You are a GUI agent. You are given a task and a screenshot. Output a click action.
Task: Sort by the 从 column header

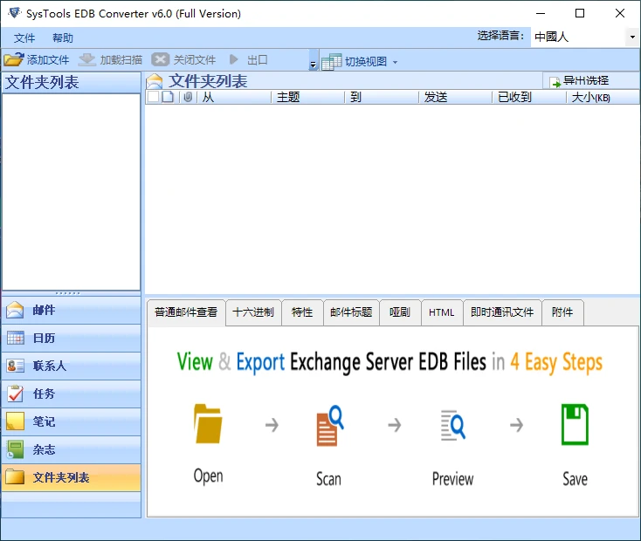[x=234, y=97]
